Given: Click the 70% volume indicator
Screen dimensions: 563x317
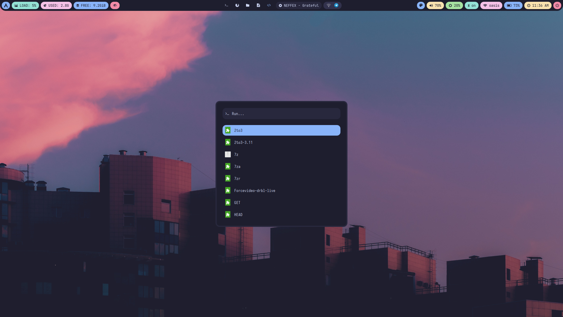Looking at the screenshot, I should point(435,5).
